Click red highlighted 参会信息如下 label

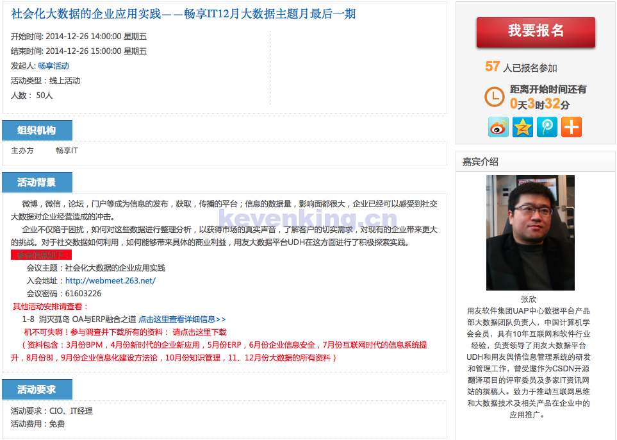click(x=41, y=255)
